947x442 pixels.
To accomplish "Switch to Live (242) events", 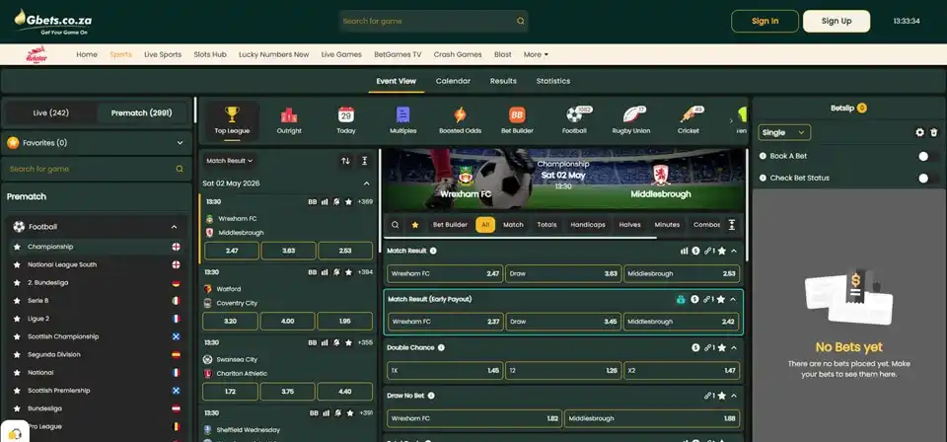I will [50, 112].
